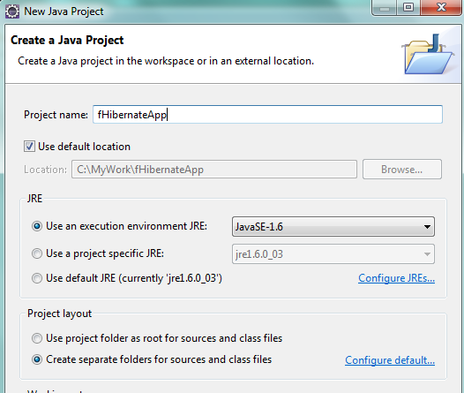Screen dimensions: 464x393
Task: Minimize the New Java Project window
Action: [384, 8]
